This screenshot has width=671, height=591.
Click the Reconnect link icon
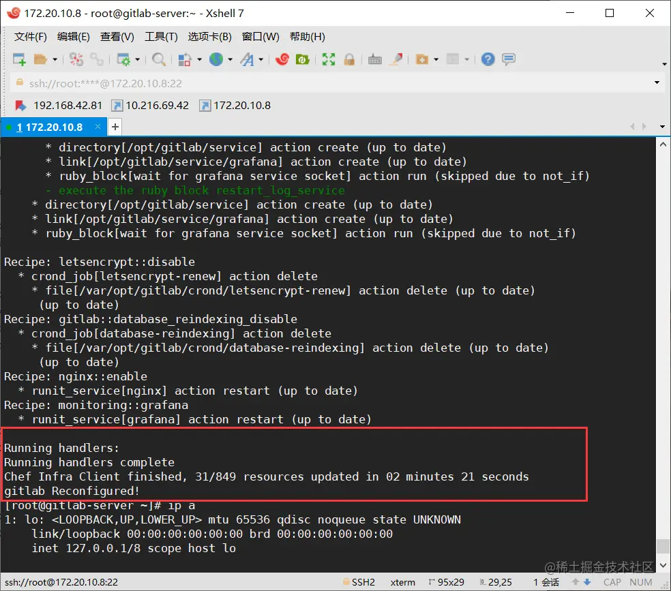[97, 59]
